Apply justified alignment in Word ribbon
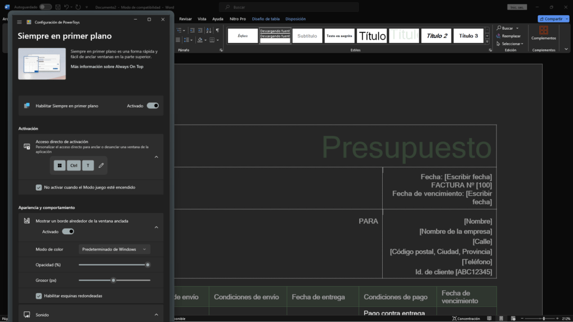This screenshot has height=322, width=573. coord(178,40)
